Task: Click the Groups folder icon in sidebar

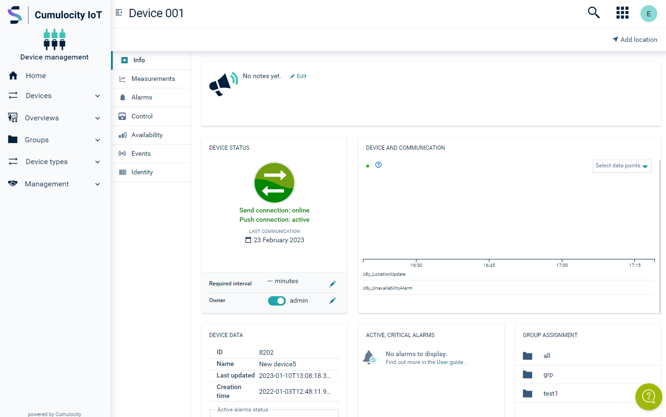Action: pyautogui.click(x=13, y=139)
